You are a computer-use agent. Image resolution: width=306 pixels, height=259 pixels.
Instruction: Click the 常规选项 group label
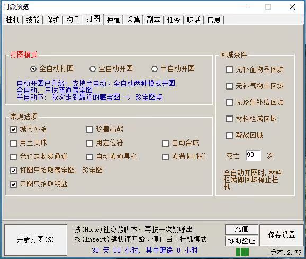(x=24, y=117)
